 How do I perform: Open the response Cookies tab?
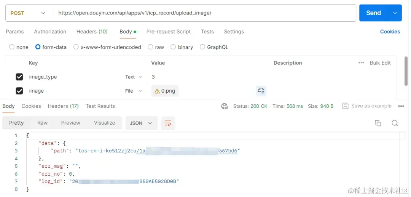point(31,106)
